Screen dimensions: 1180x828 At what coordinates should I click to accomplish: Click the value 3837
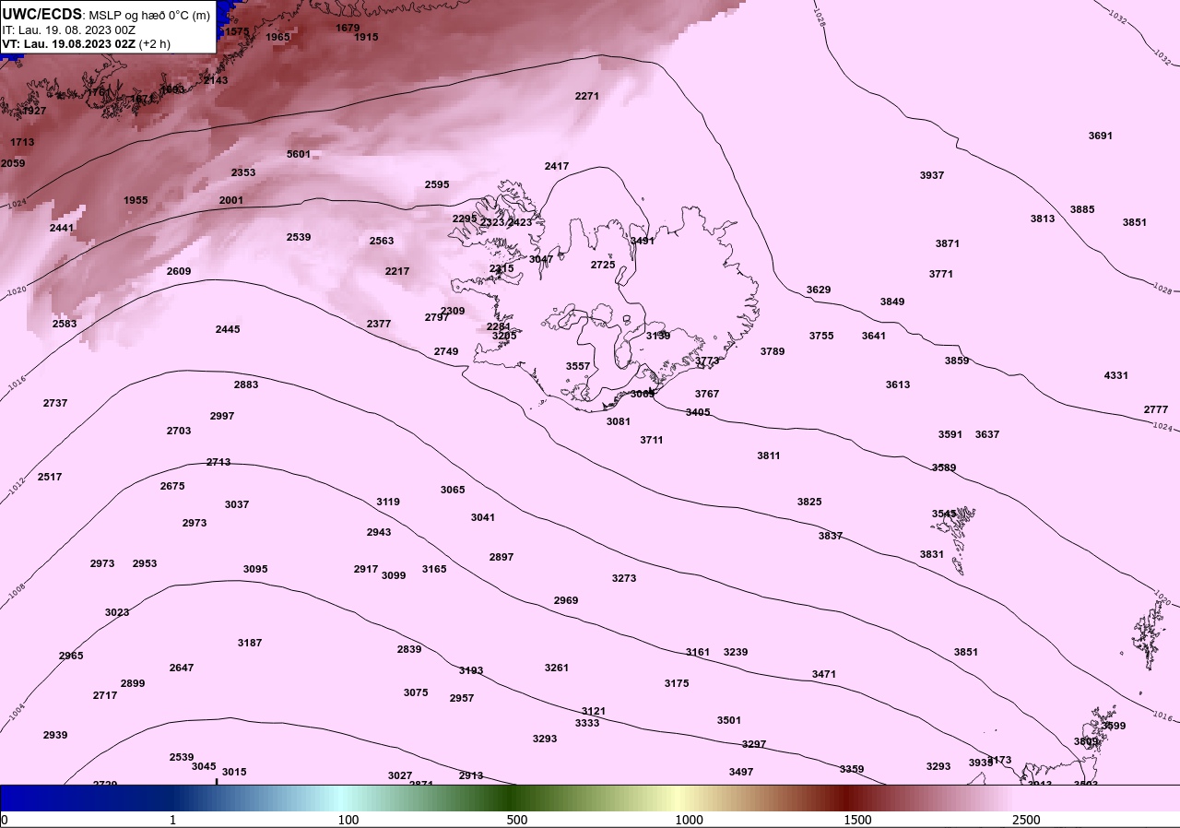tap(831, 536)
